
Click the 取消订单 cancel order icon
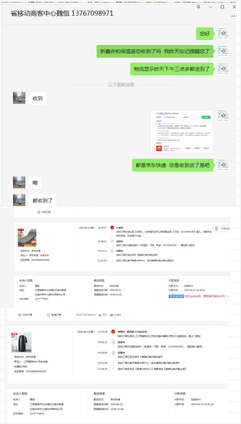pyautogui.click(x=49, y=315)
